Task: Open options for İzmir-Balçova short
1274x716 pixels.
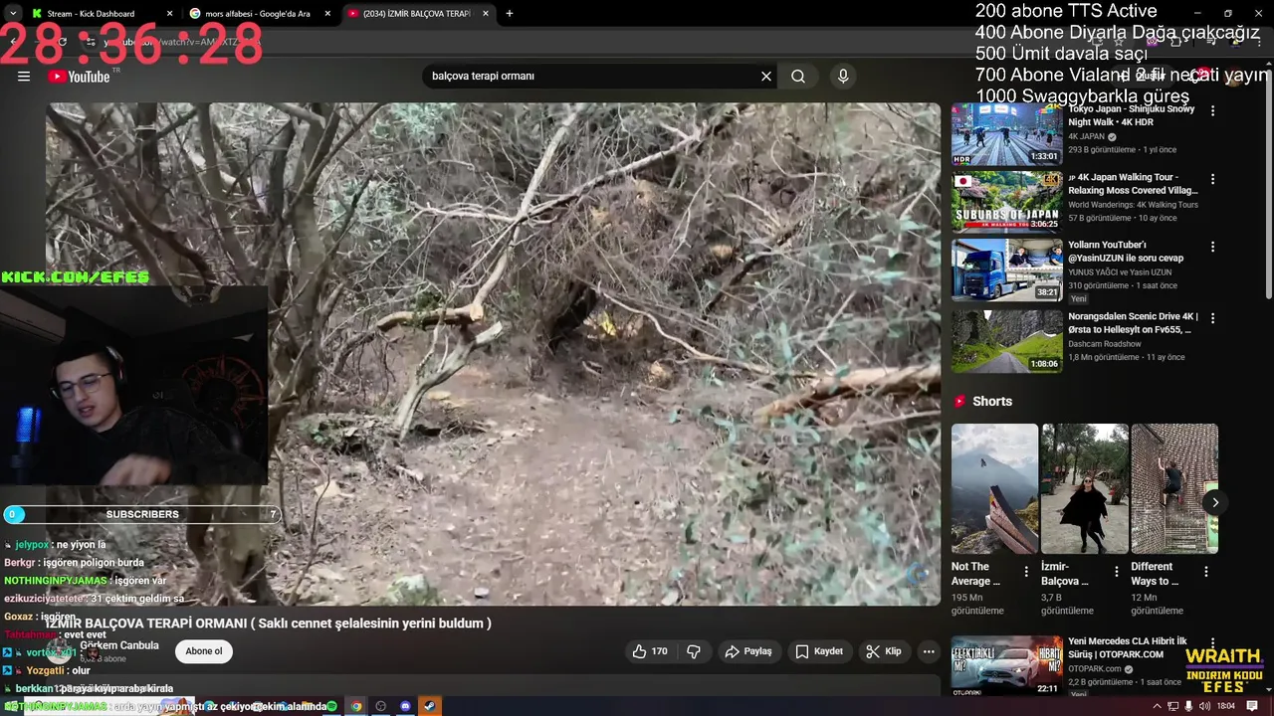Action: (x=1116, y=572)
